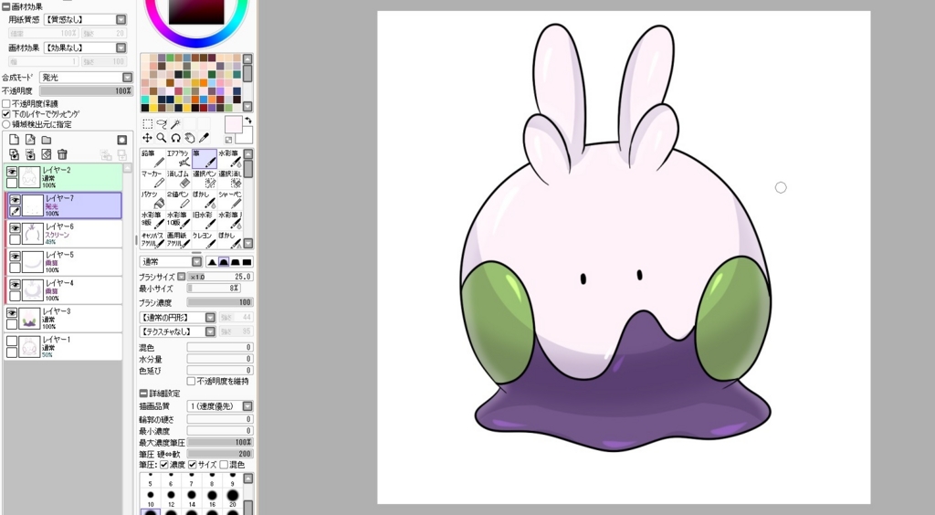Screen dimensions: 935x515
Task: Select the eyedropper color picker tool
Action: coord(204,138)
